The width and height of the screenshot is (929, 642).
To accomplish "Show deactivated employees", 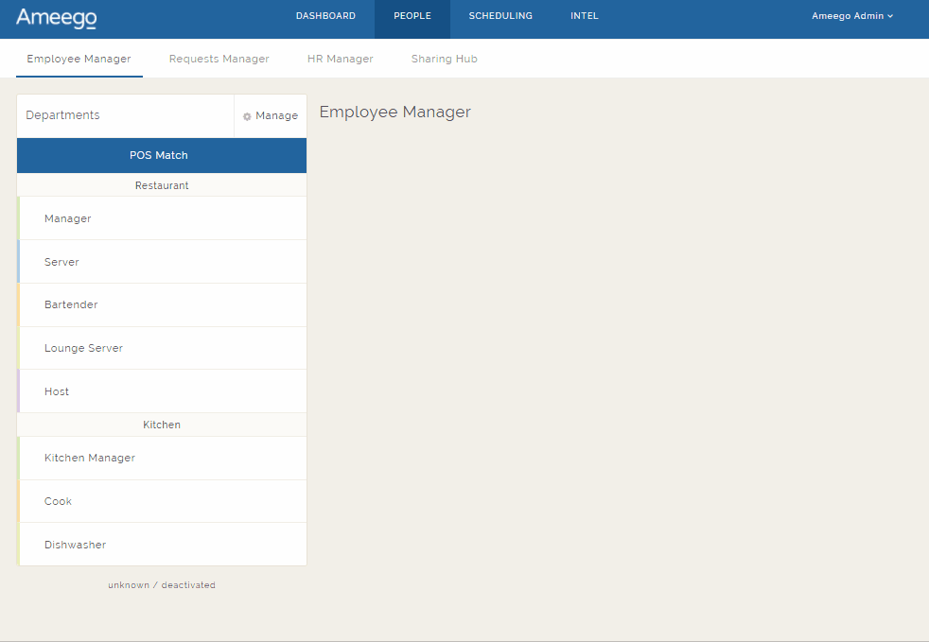I will [x=188, y=584].
